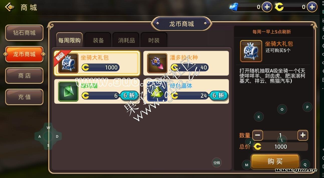This screenshot has width=324, height=178.
Task: Click the selected item's chest thumbnail in details
Action: click(x=251, y=51)
